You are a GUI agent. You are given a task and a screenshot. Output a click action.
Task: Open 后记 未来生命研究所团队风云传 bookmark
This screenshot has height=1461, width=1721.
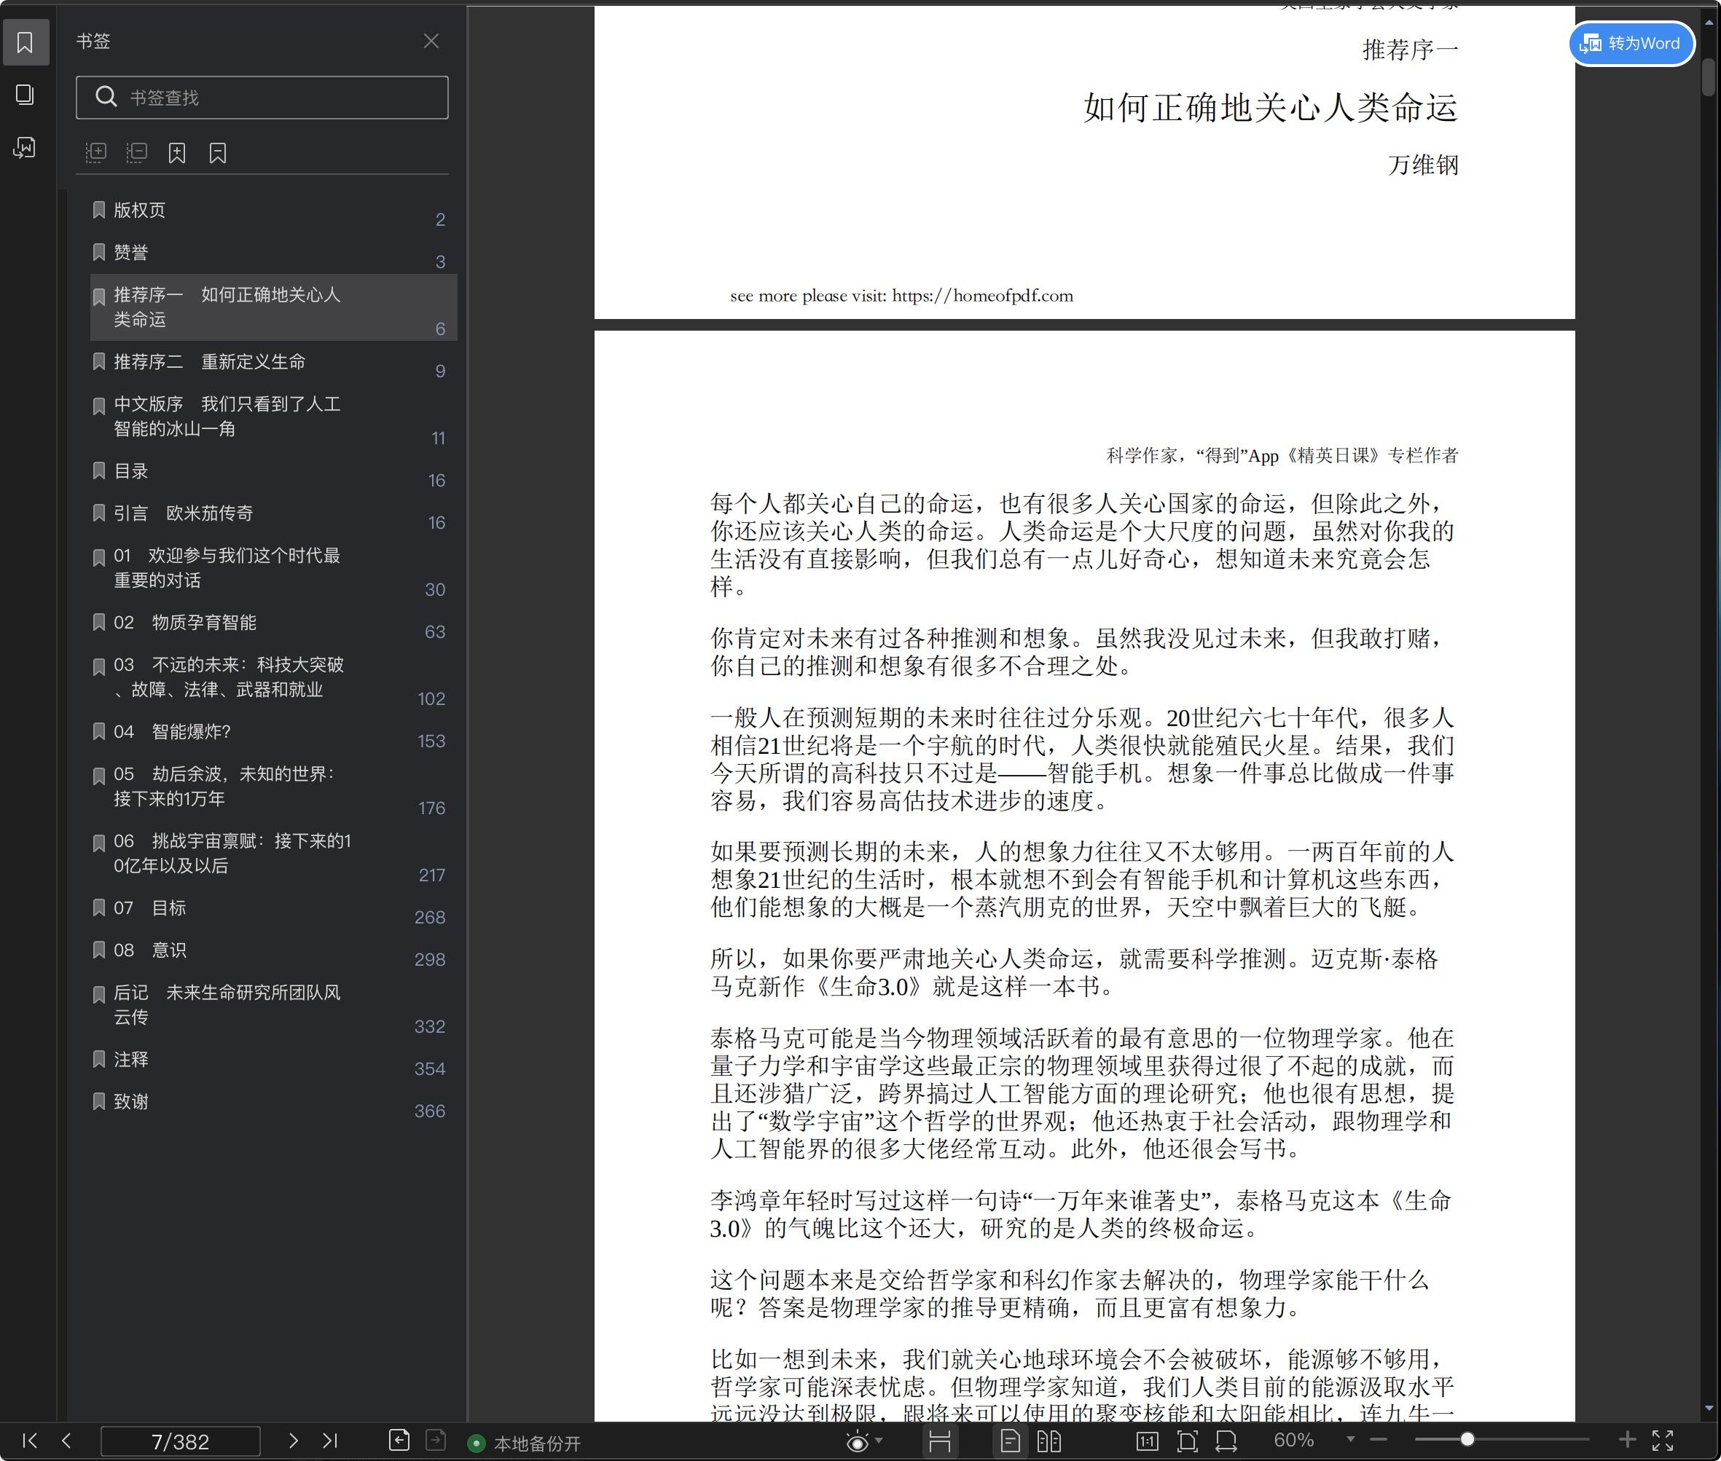point(273,1006)
